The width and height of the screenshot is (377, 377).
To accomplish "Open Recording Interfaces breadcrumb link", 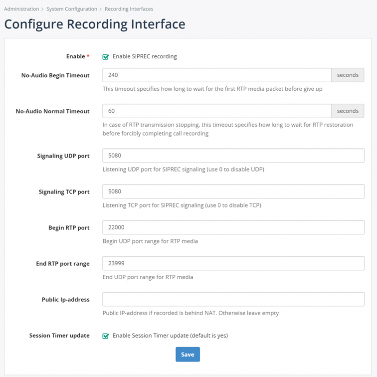I will click(129, 9).
